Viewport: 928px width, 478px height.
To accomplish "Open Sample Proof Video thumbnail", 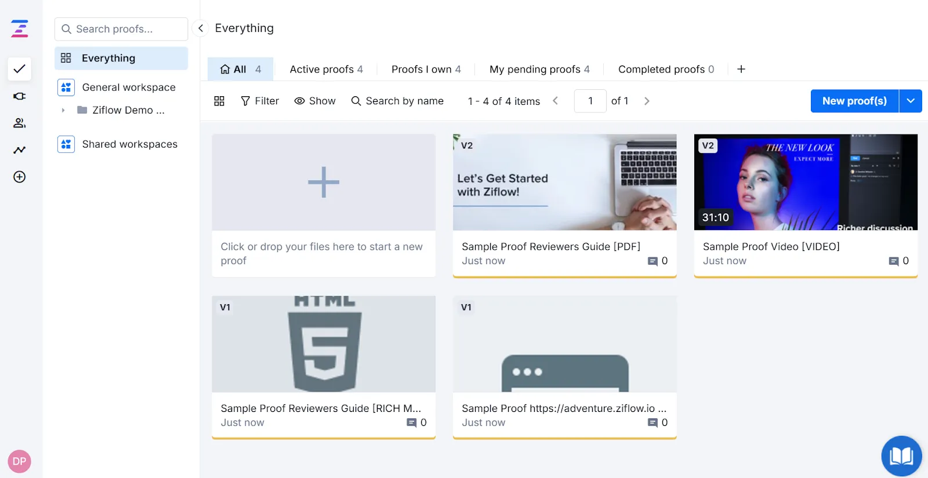I will point(806,183).
